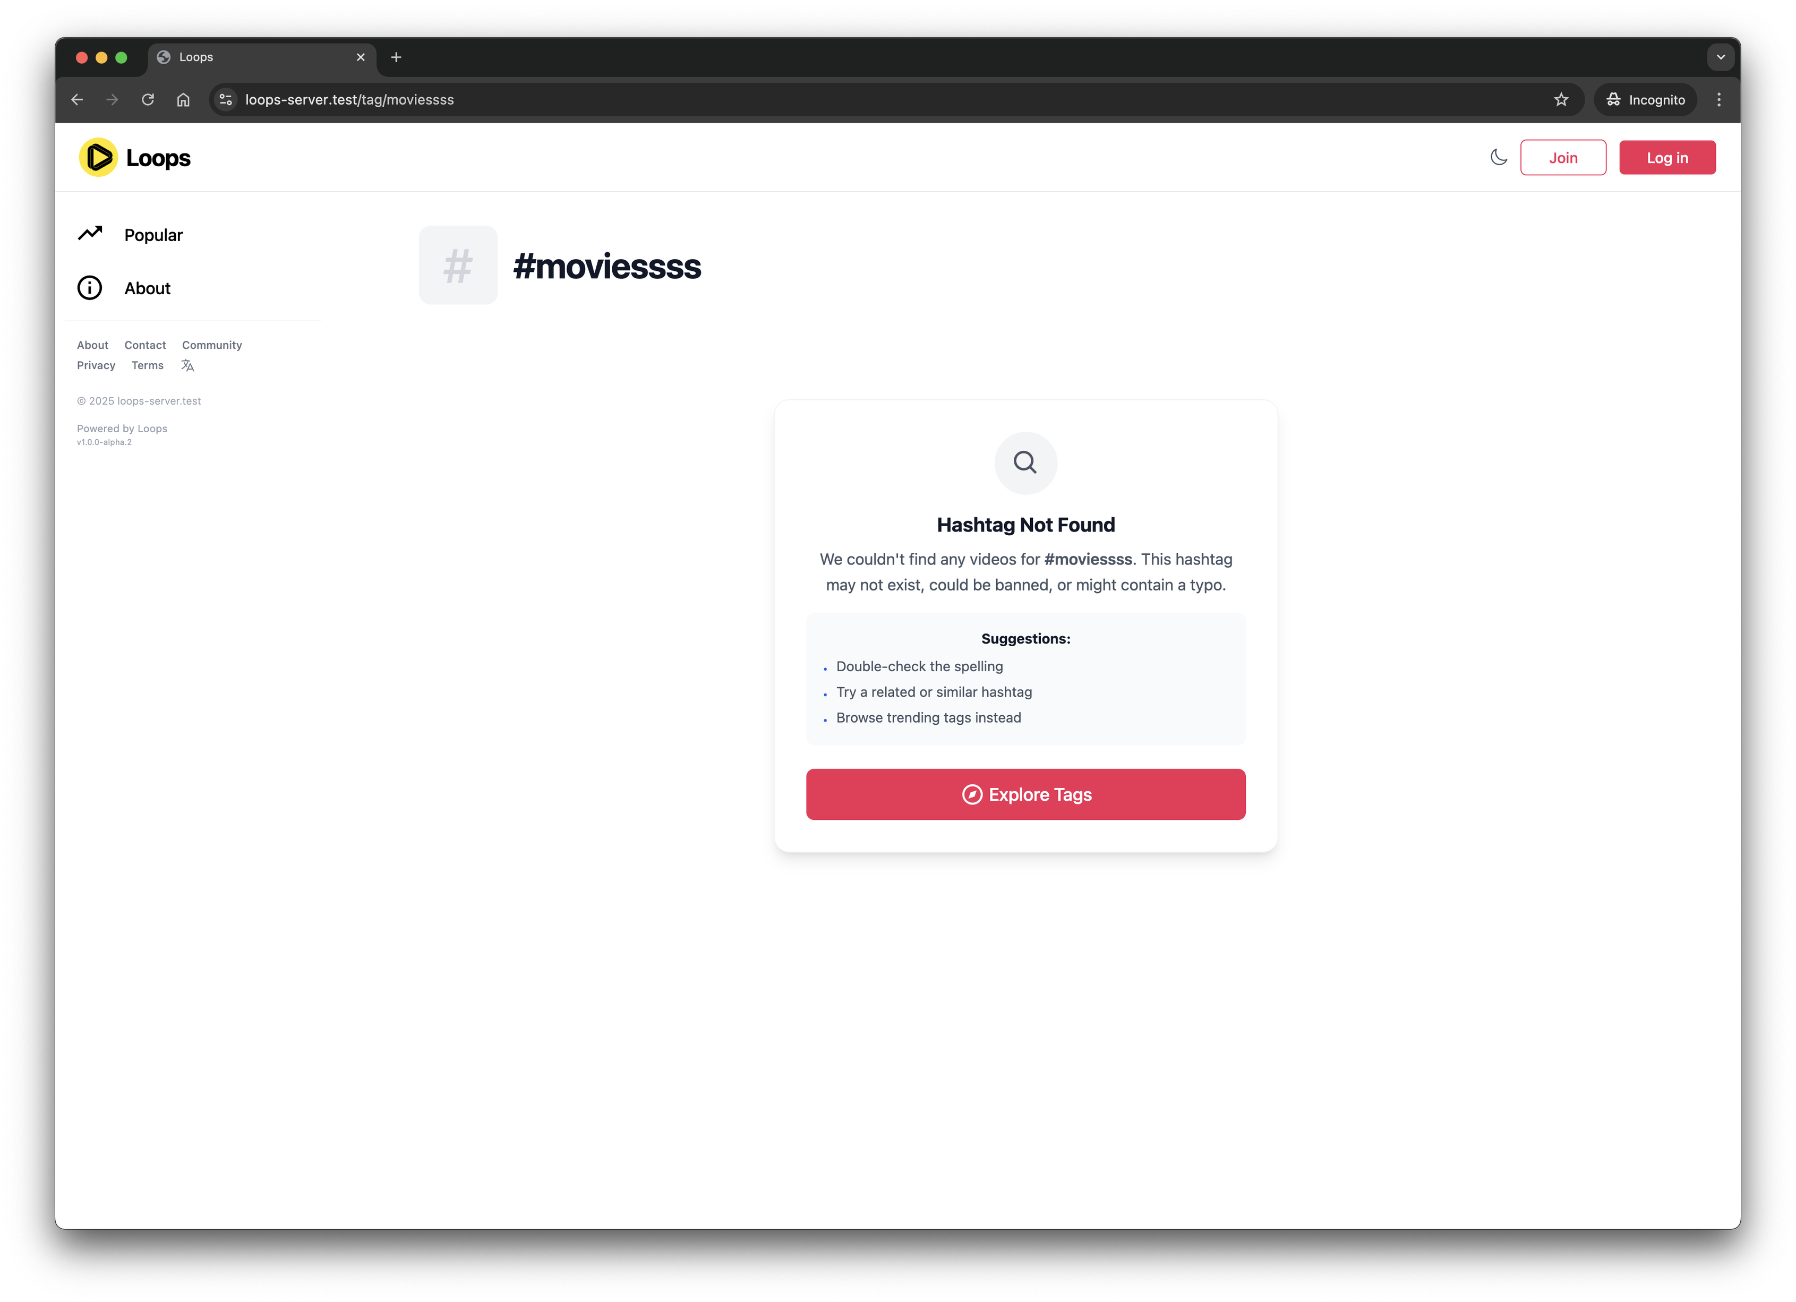
Task: Click the language translation icon
Action: [187, 365]
